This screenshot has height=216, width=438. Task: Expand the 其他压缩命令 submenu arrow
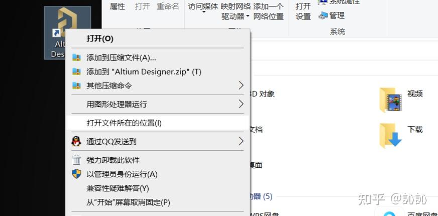click(241, 85)
